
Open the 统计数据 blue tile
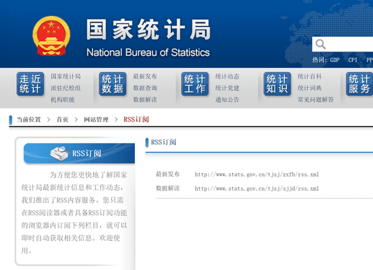(x=113, y=84)
